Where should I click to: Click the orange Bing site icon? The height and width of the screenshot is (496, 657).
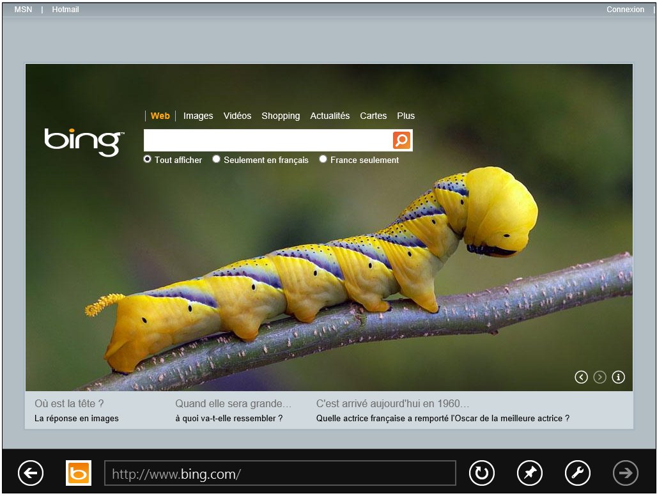tap(79, 473)
